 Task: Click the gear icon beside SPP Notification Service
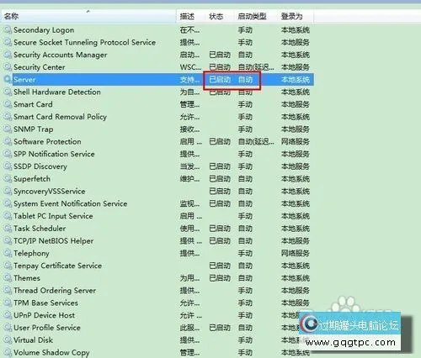(8, 154)
